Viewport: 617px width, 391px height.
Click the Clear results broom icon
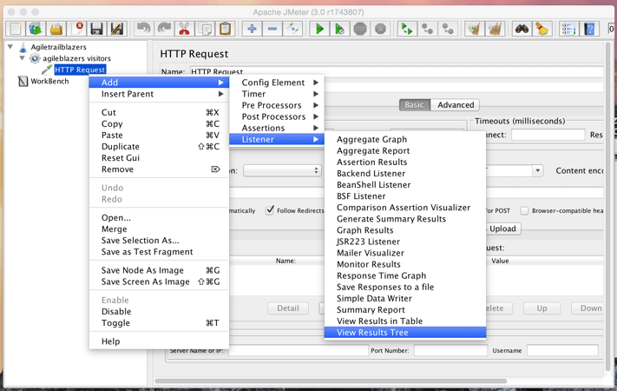[x=475, y=29]
